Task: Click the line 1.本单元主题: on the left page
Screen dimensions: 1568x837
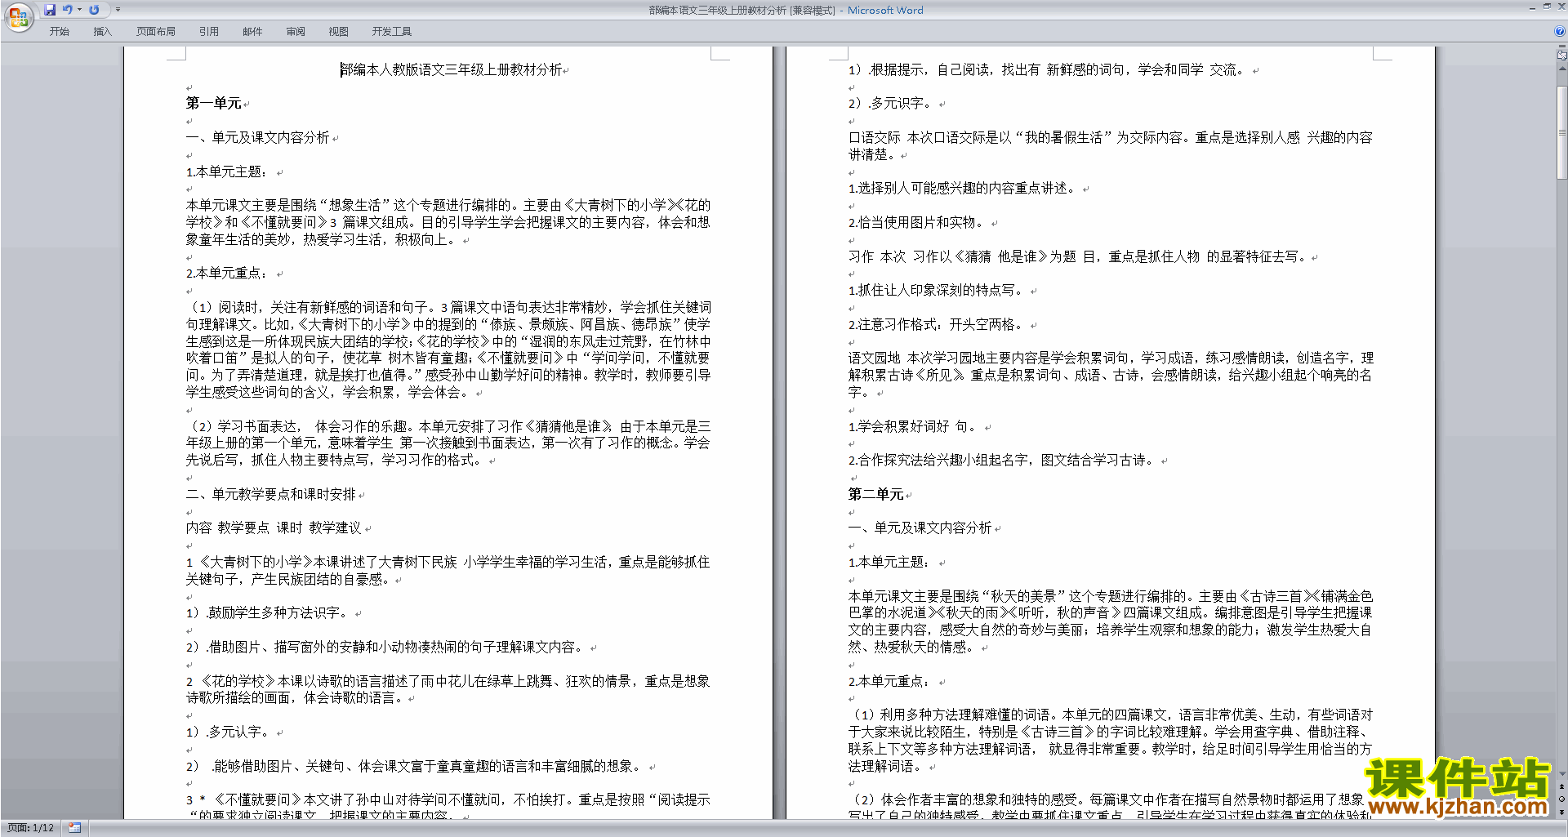Action: click(x=227, y=172)
